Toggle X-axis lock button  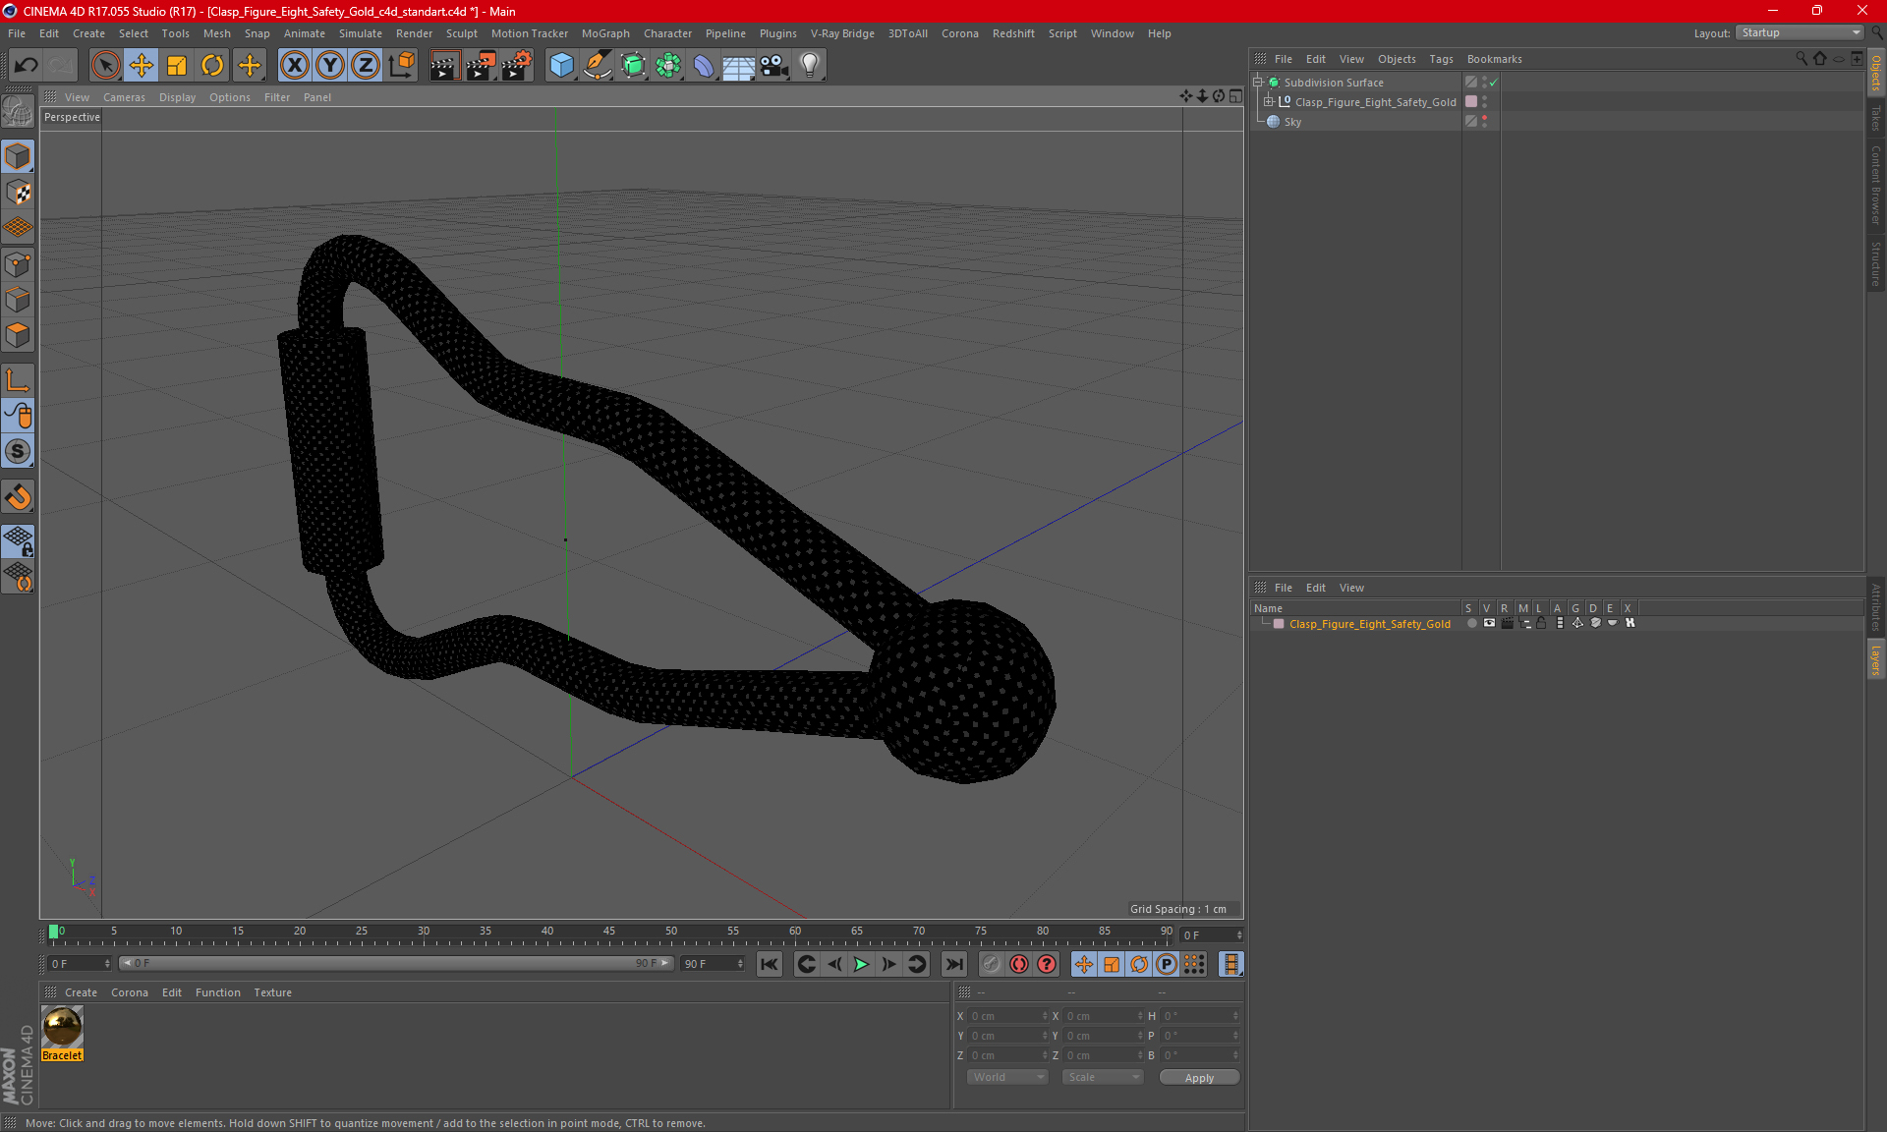294,66
